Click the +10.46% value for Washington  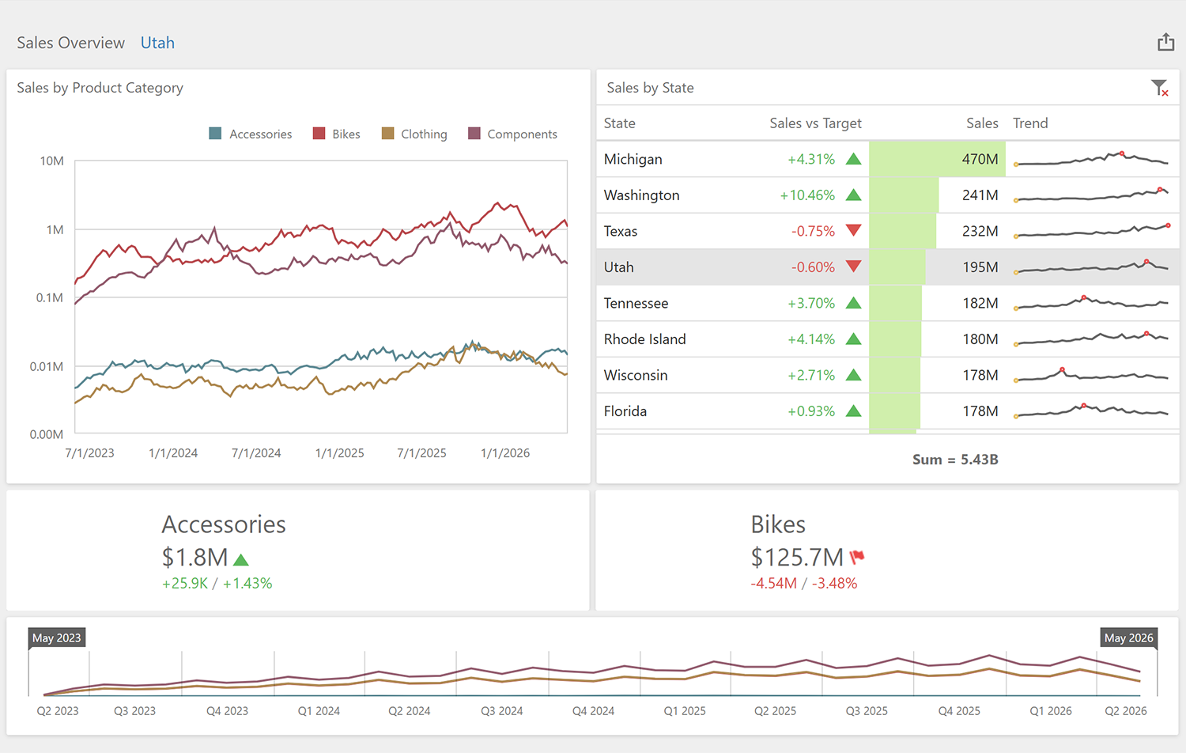coord(807,195)
